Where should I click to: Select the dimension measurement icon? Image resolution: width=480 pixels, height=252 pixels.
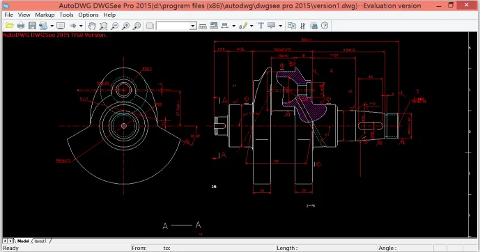coord(225,26)
